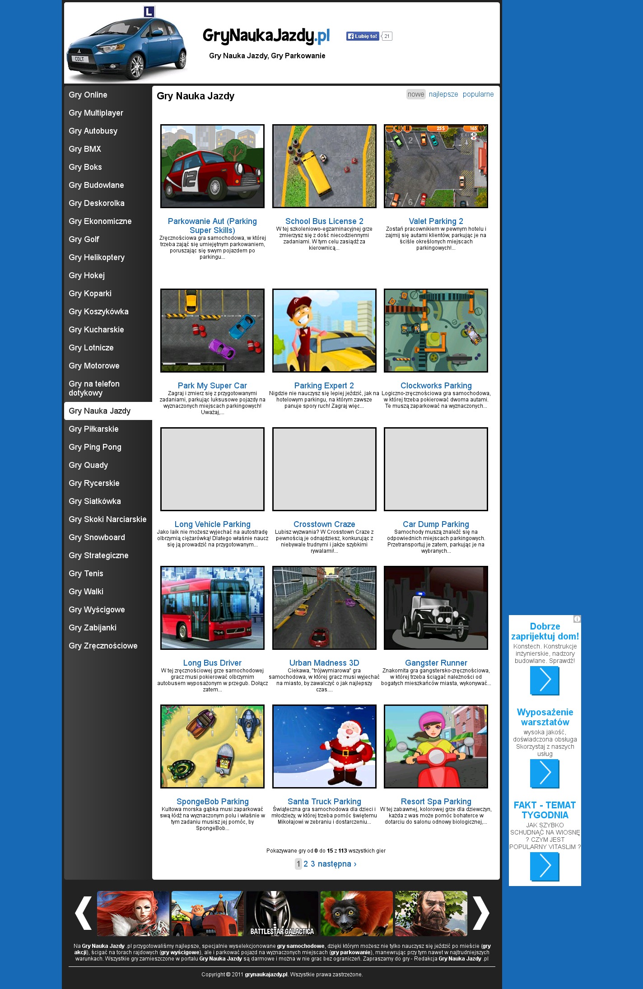The image size is (643, 989).
Task: Open 'Gry Multiplayer' category in sidebar
Action: pos(96,113)
